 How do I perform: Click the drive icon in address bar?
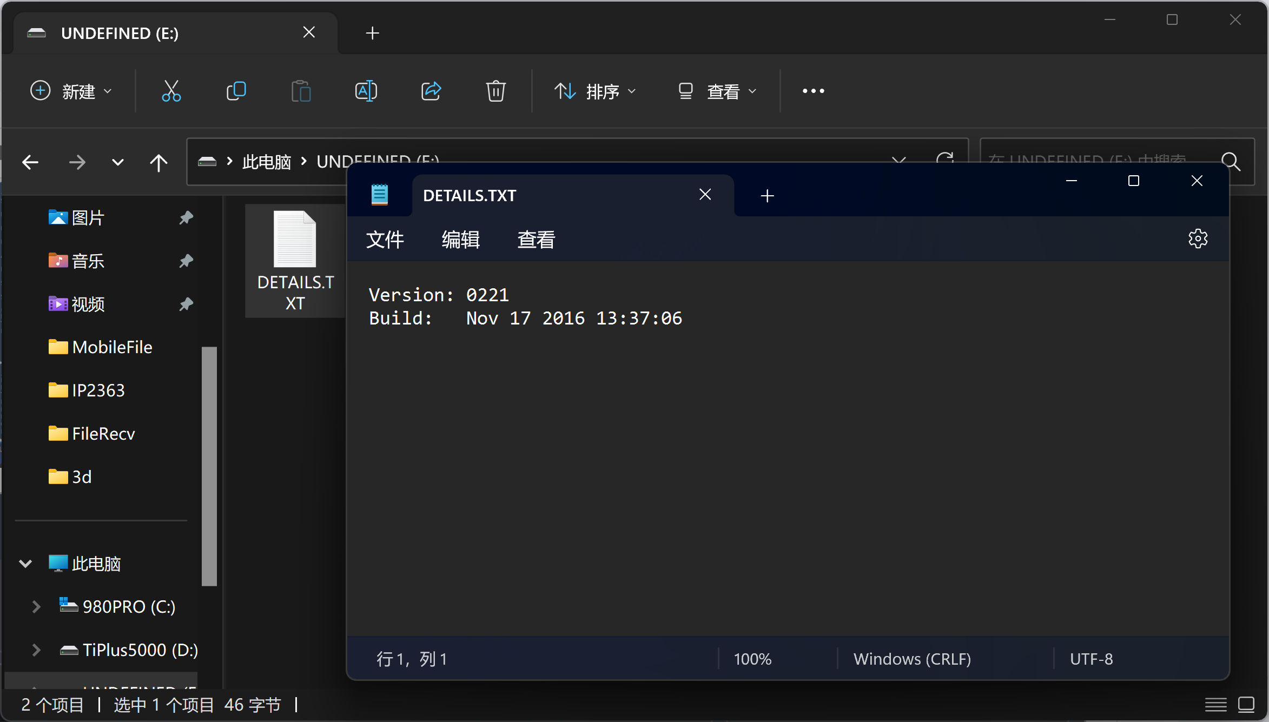point(207,161)
